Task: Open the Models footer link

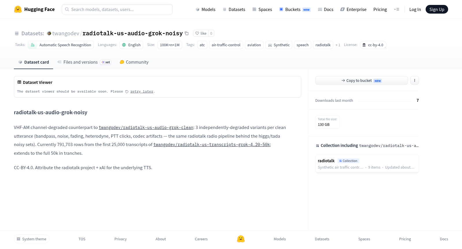Action: tap(280, 239)
